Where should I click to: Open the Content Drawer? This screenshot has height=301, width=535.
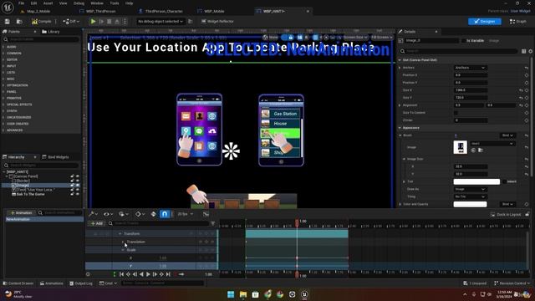[18, 283]
